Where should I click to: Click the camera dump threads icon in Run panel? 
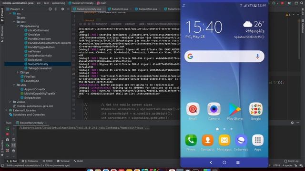pyautogui.click(x=8, y=140)
